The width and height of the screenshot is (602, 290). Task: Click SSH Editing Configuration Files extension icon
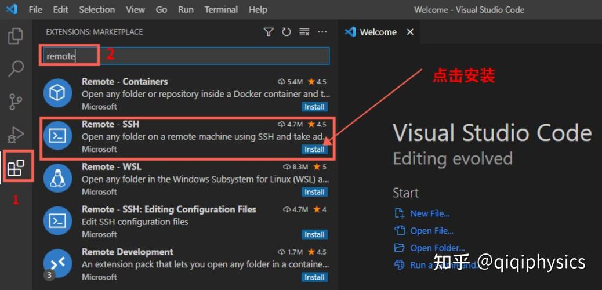57,221
